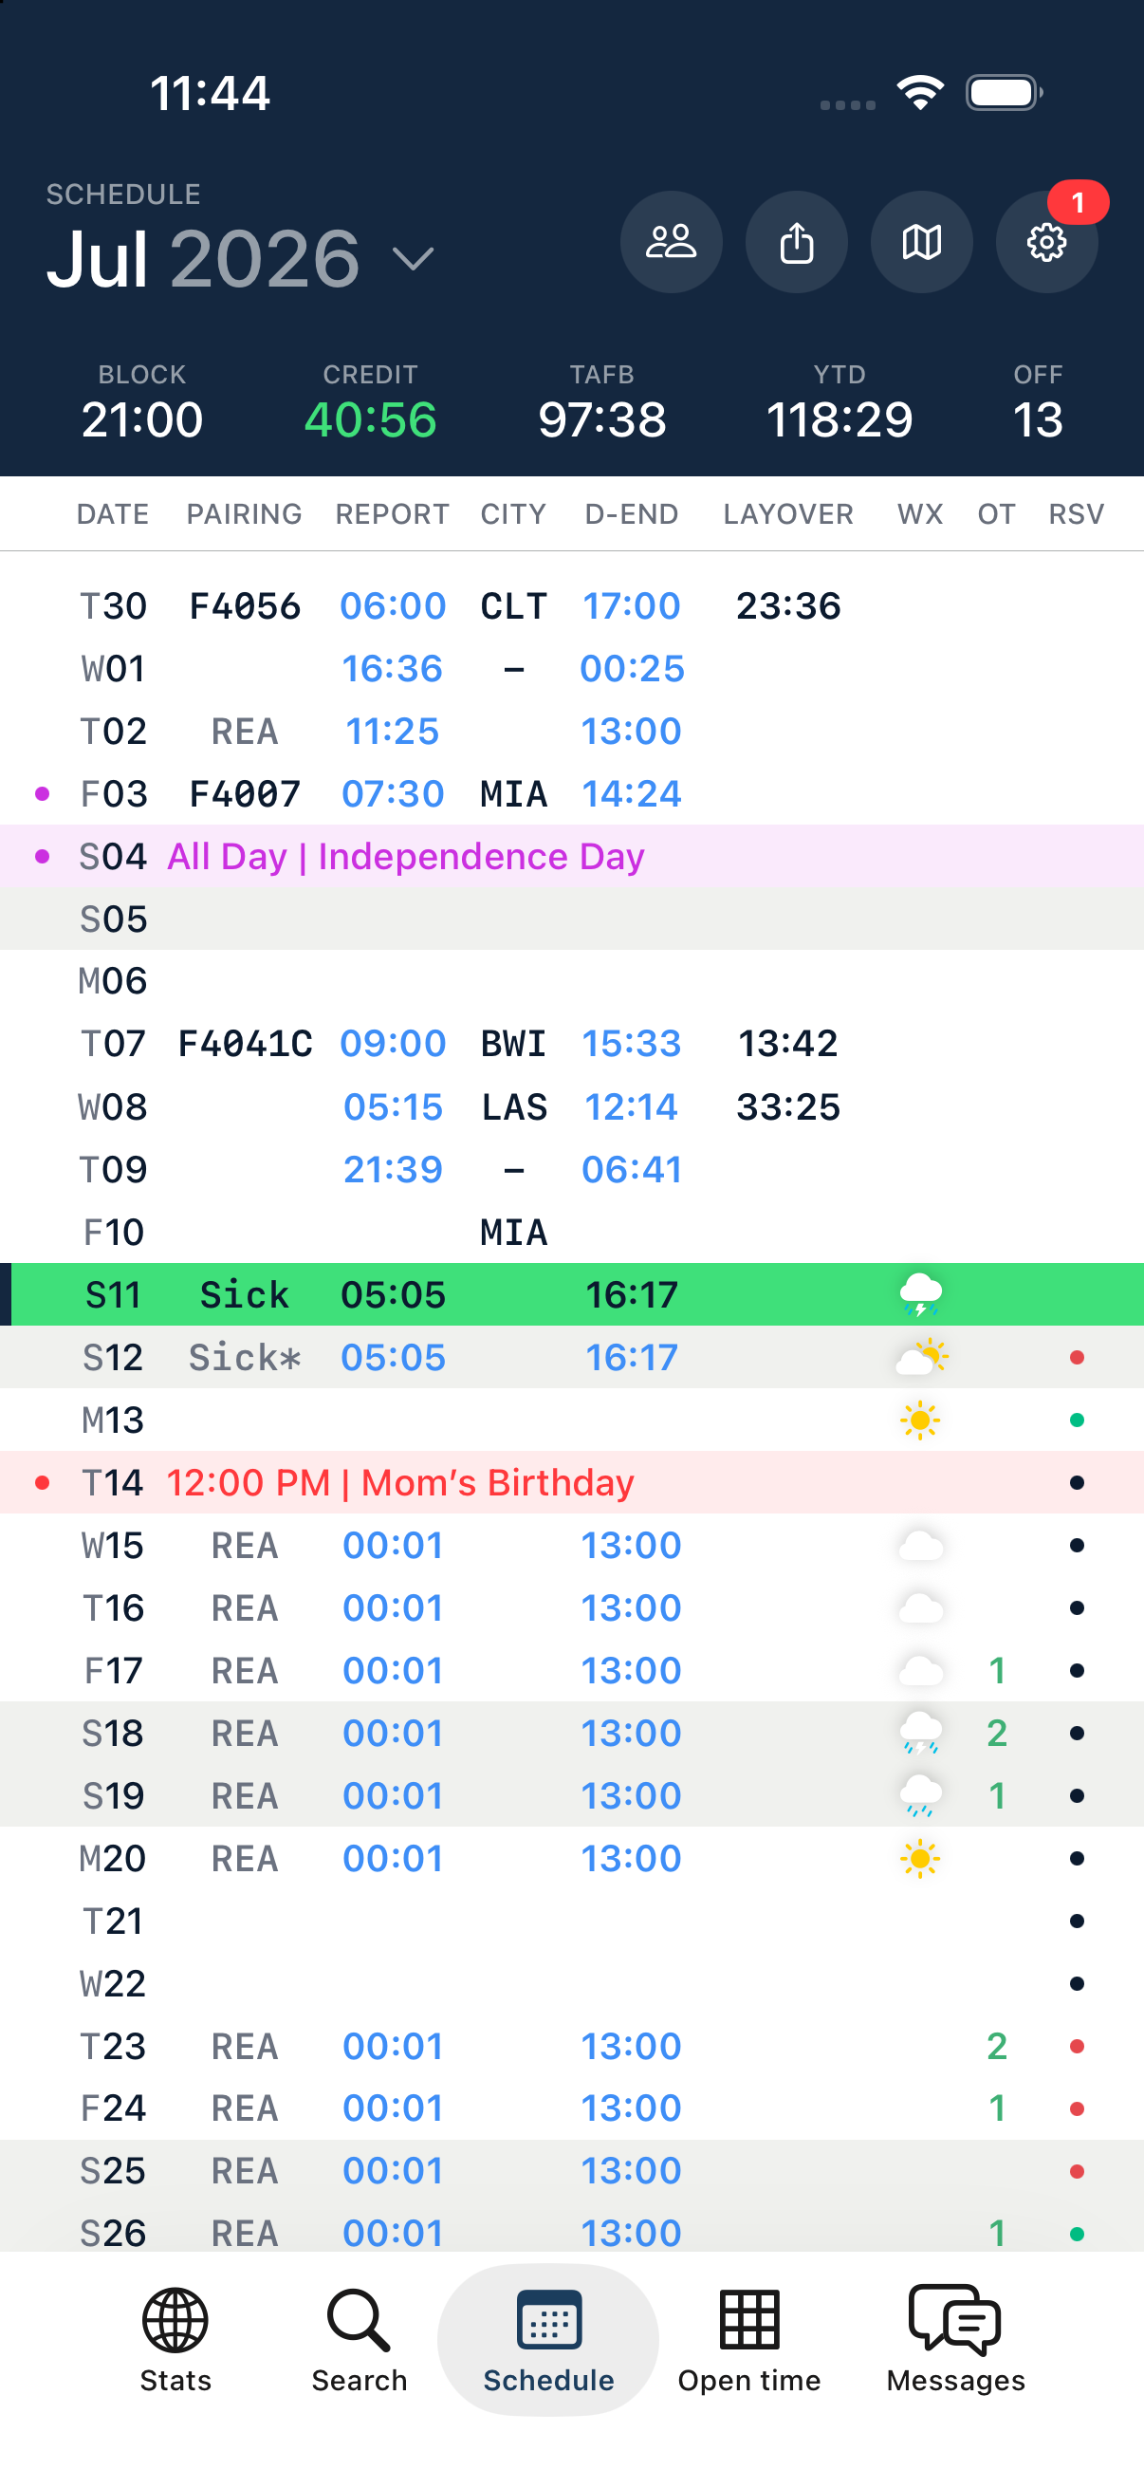Tap rain weather icon on S18
The width and height of the screenshot is (1144, 2488).
[920, 1733]
